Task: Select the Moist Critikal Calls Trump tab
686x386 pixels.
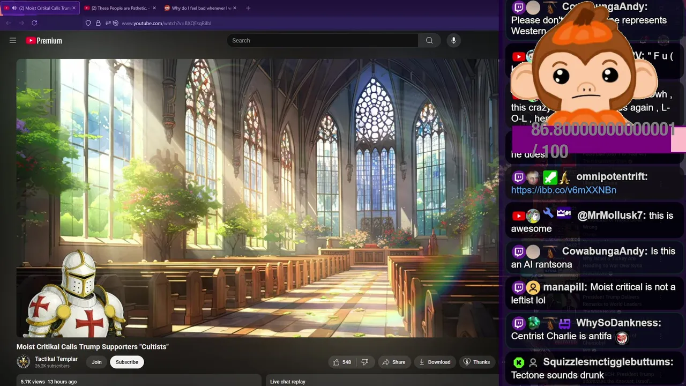Action: (40, 8)
